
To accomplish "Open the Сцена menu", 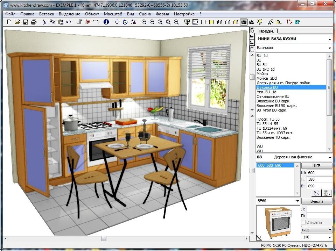I will (145, 14).
